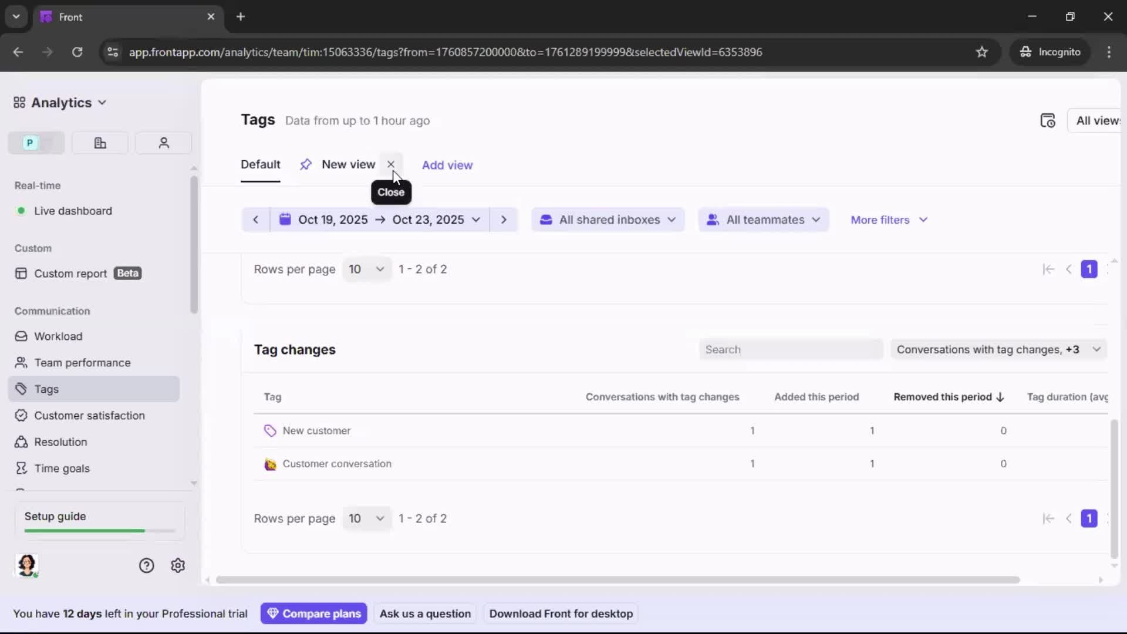Open the Team performance report
This screenshot has height=634, width=1127.
coord(83,363)
